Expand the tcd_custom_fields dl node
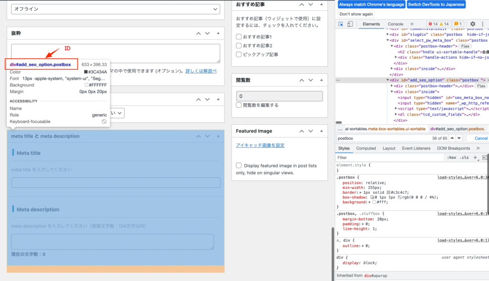This screenshot has width=489, height=281. (x=396, y=114)
